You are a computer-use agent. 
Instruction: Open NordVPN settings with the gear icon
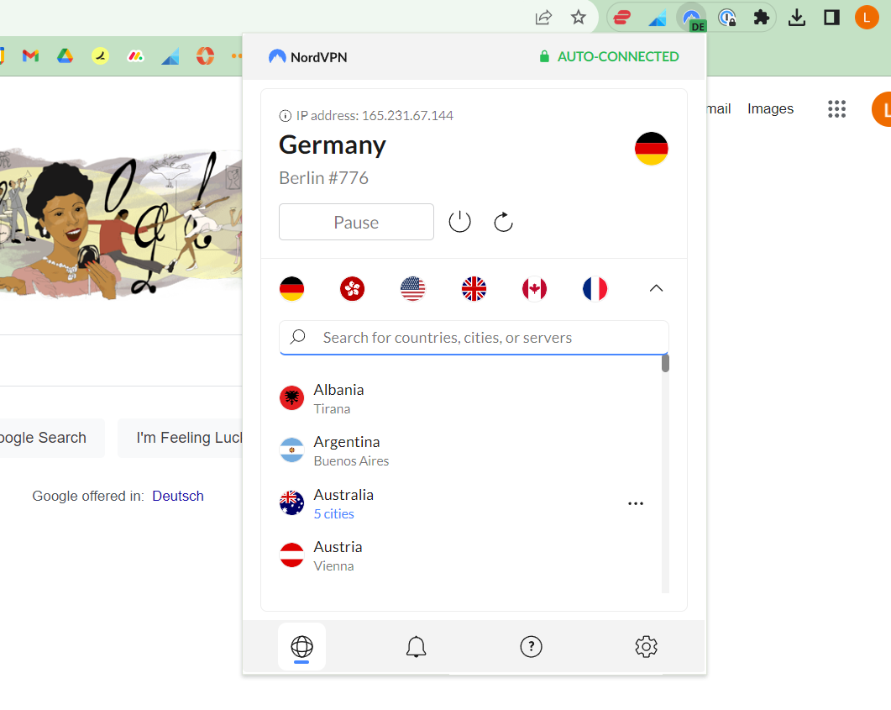tap(646, 646)
